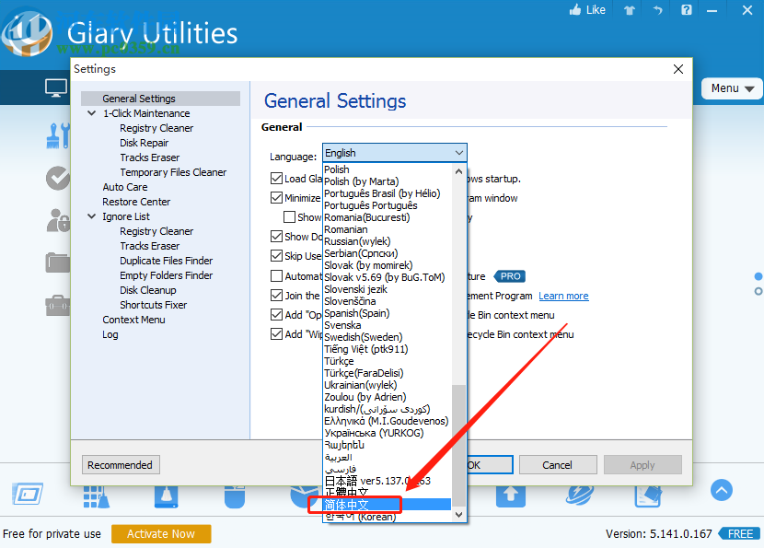Click language list scroll-down arrow
Viewport: 764px width, 548px height.
[x=458, y=514]
